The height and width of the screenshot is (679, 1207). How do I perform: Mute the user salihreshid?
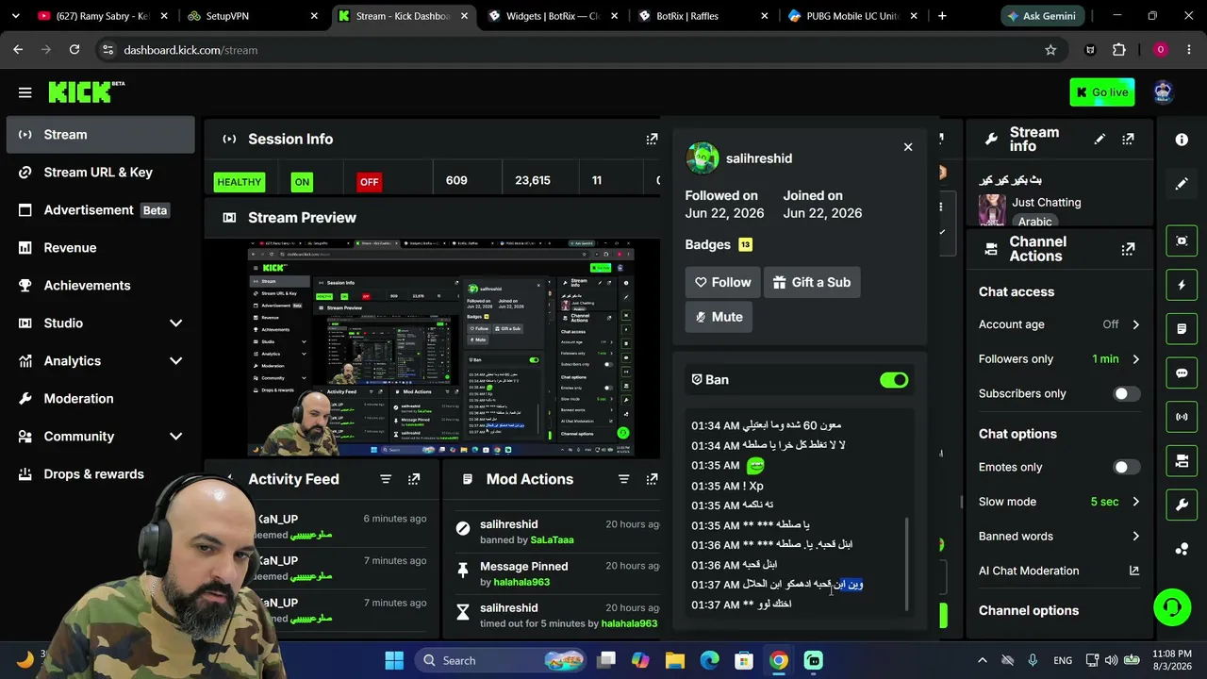coord(719,317)
